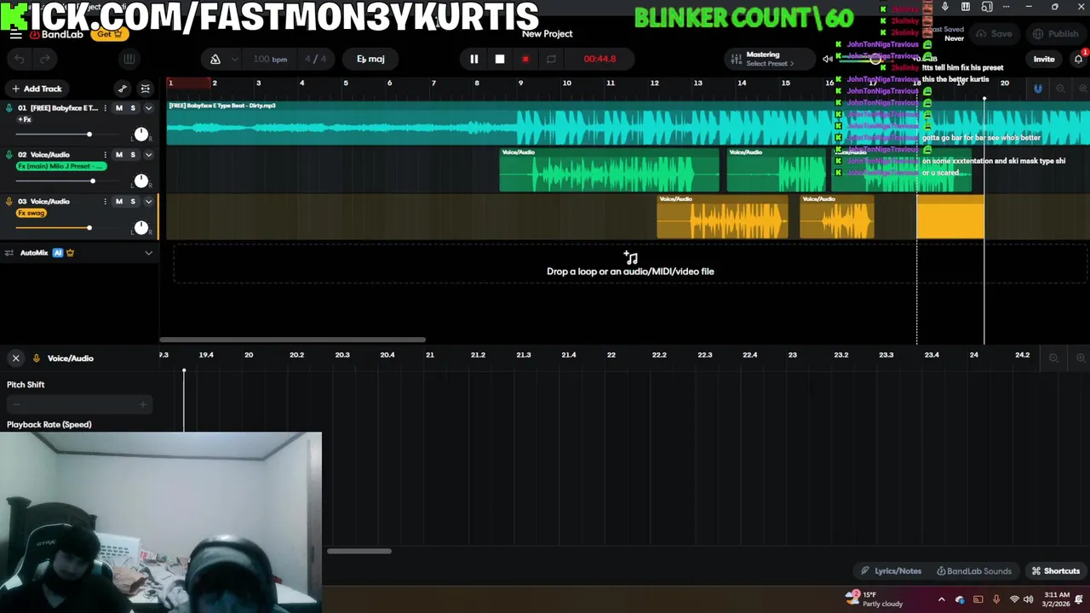Click the timeline horizontal scrollbar
Image resolution: width=1090 pixels, height=613 pixels.
292,340
